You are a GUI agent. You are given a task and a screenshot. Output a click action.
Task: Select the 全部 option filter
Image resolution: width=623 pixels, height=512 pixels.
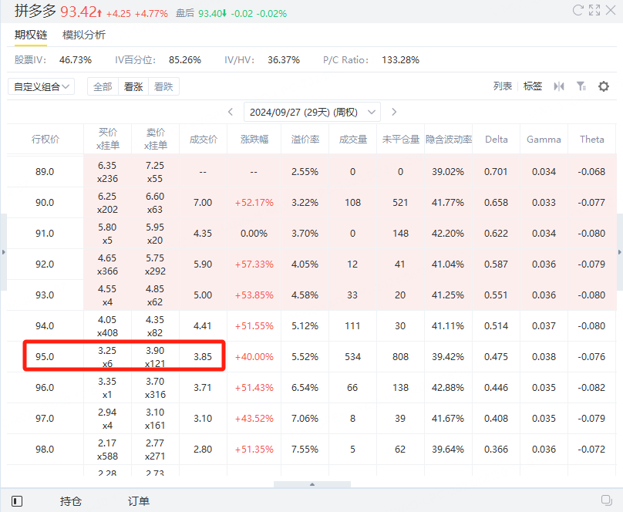click(x=103, y=86)
